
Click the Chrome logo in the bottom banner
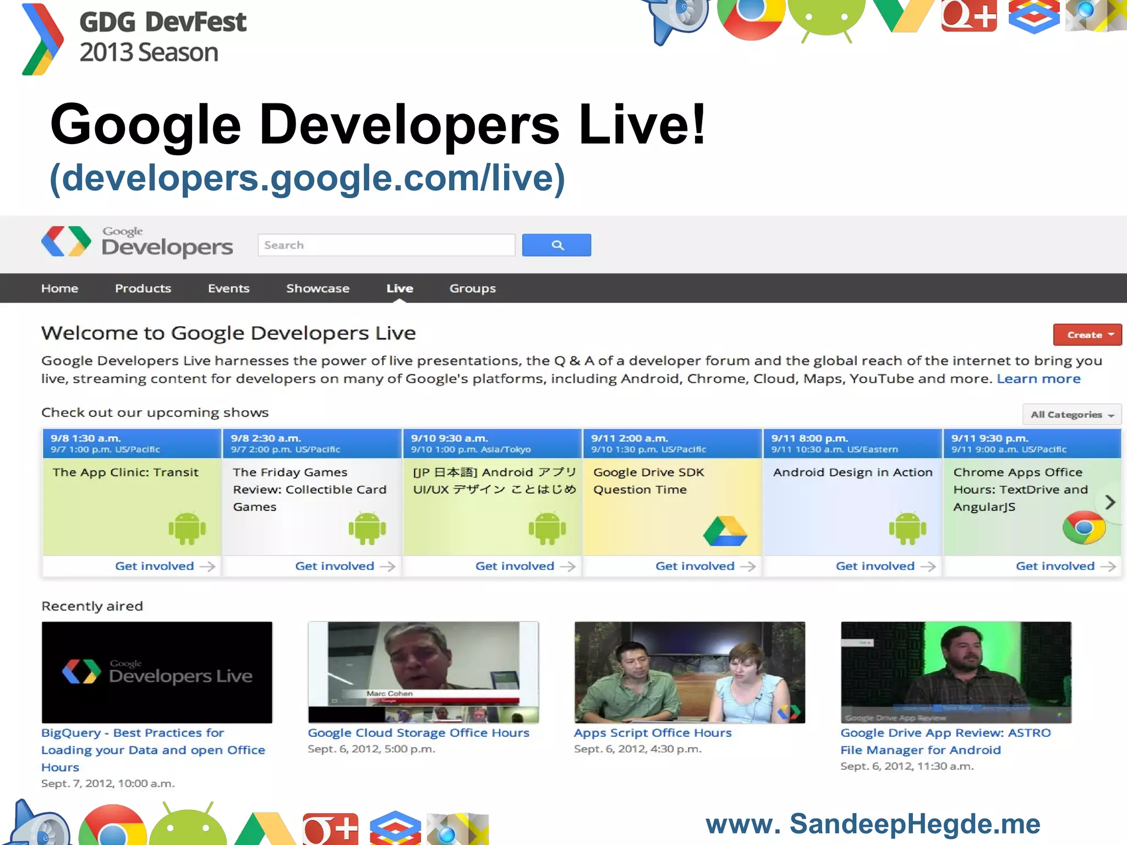(112, 825)
